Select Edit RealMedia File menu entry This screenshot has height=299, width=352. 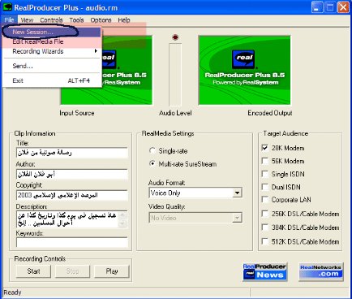click(52, 41)
